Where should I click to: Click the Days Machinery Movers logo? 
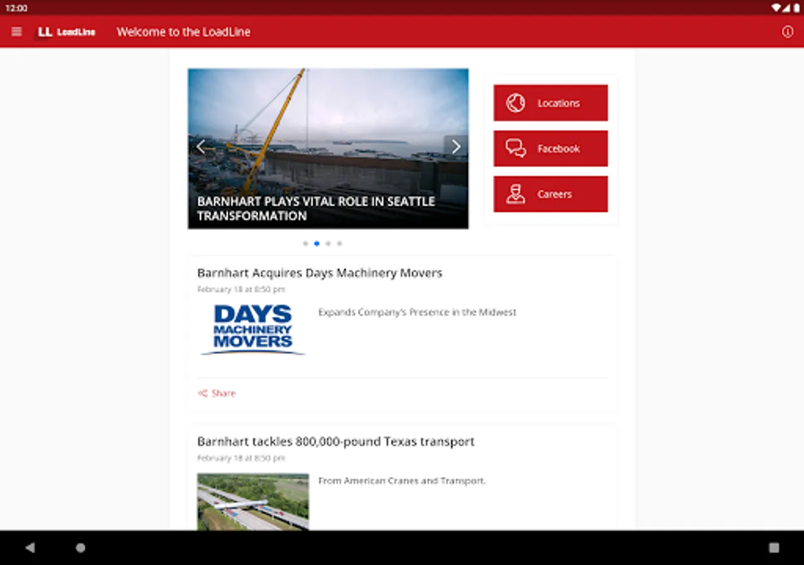pyautogui.click(x=253, y=330)
